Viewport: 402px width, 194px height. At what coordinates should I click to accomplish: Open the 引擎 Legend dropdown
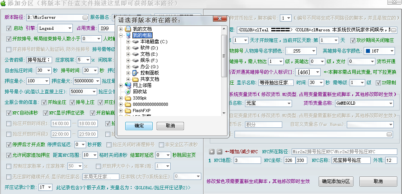point(69,28)
